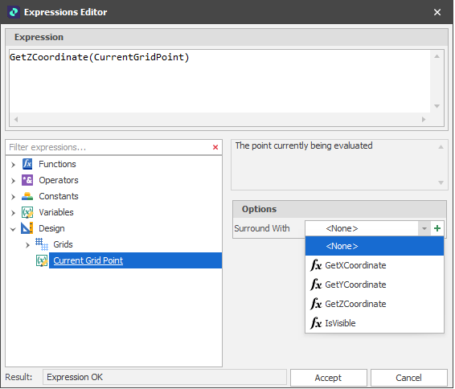Image resolution: width=455 pixels, height=389 pixels.
Task: Expand the Grids subnode
Action: click(x=27, y=245)
